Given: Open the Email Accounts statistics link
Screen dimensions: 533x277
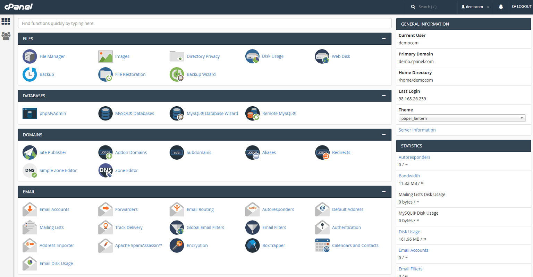Looking at the screenshot, I should [414, 250].
